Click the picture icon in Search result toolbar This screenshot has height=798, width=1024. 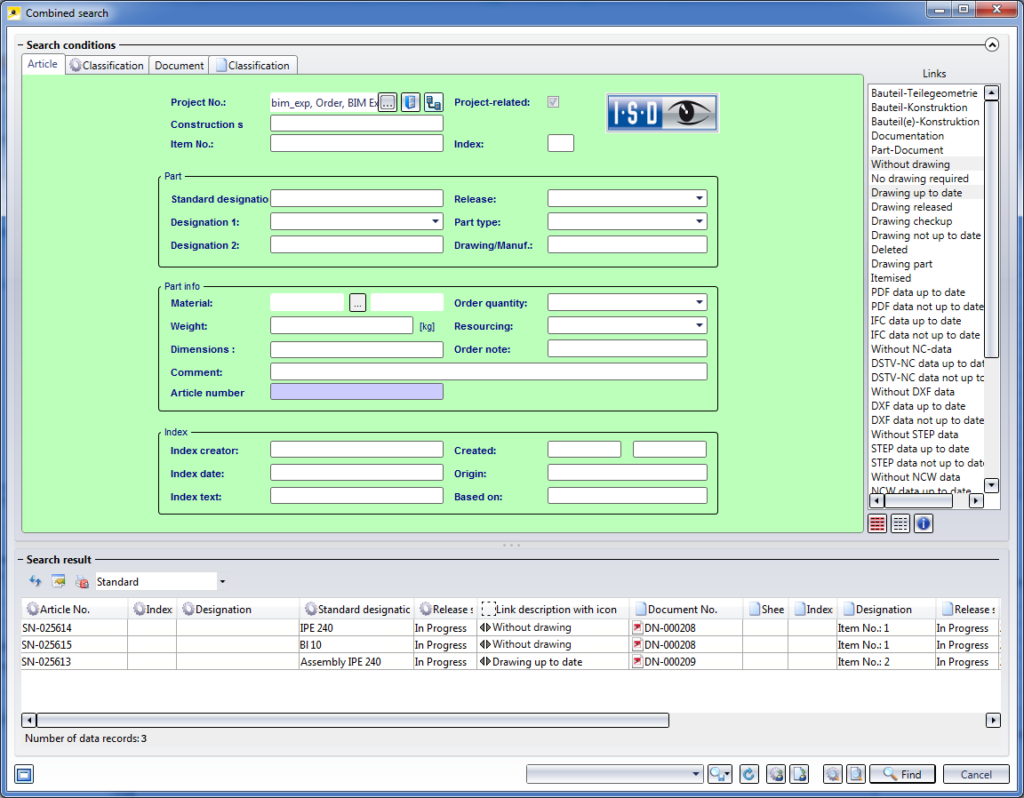59,582
